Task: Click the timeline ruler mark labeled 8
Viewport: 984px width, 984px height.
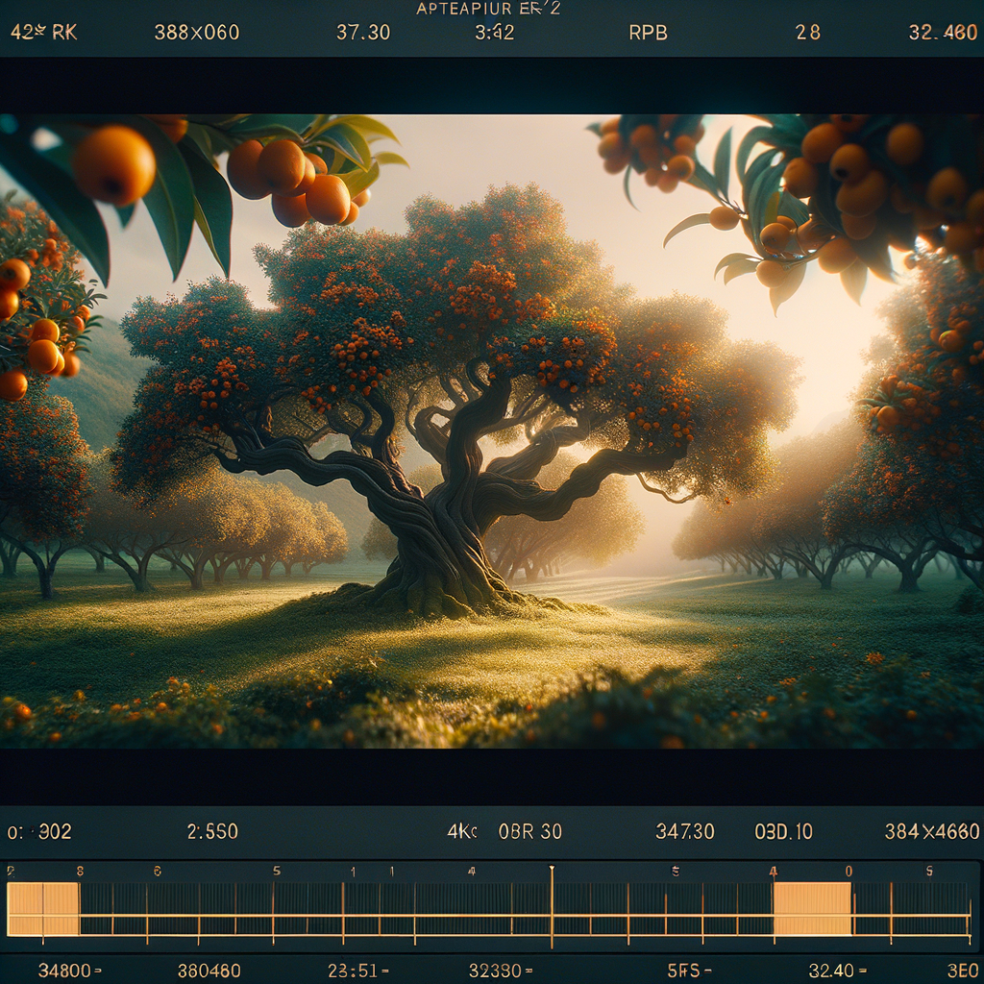Action: [x=80, y=871]
